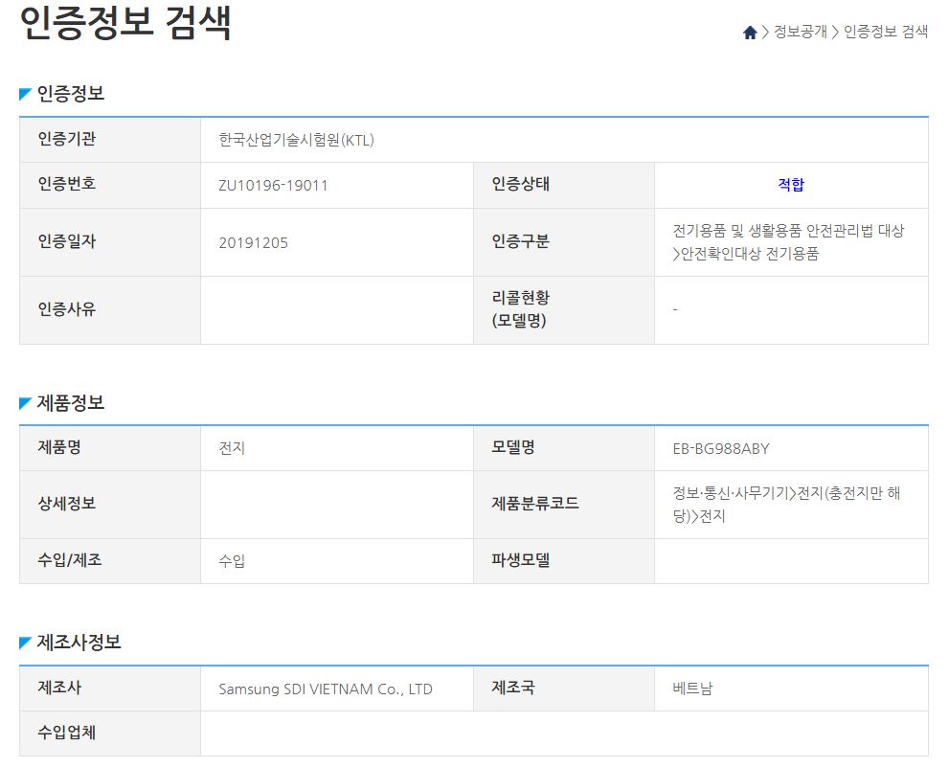Viewport: 949px width, 768px height.
Task: Select manufacturer Samsung SDI VIETNAM Co., LTD
Action: (x=325, y=689)
